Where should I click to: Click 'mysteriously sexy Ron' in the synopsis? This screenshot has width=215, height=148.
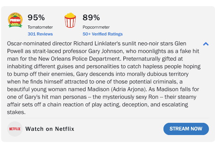[x=130, y=97]
